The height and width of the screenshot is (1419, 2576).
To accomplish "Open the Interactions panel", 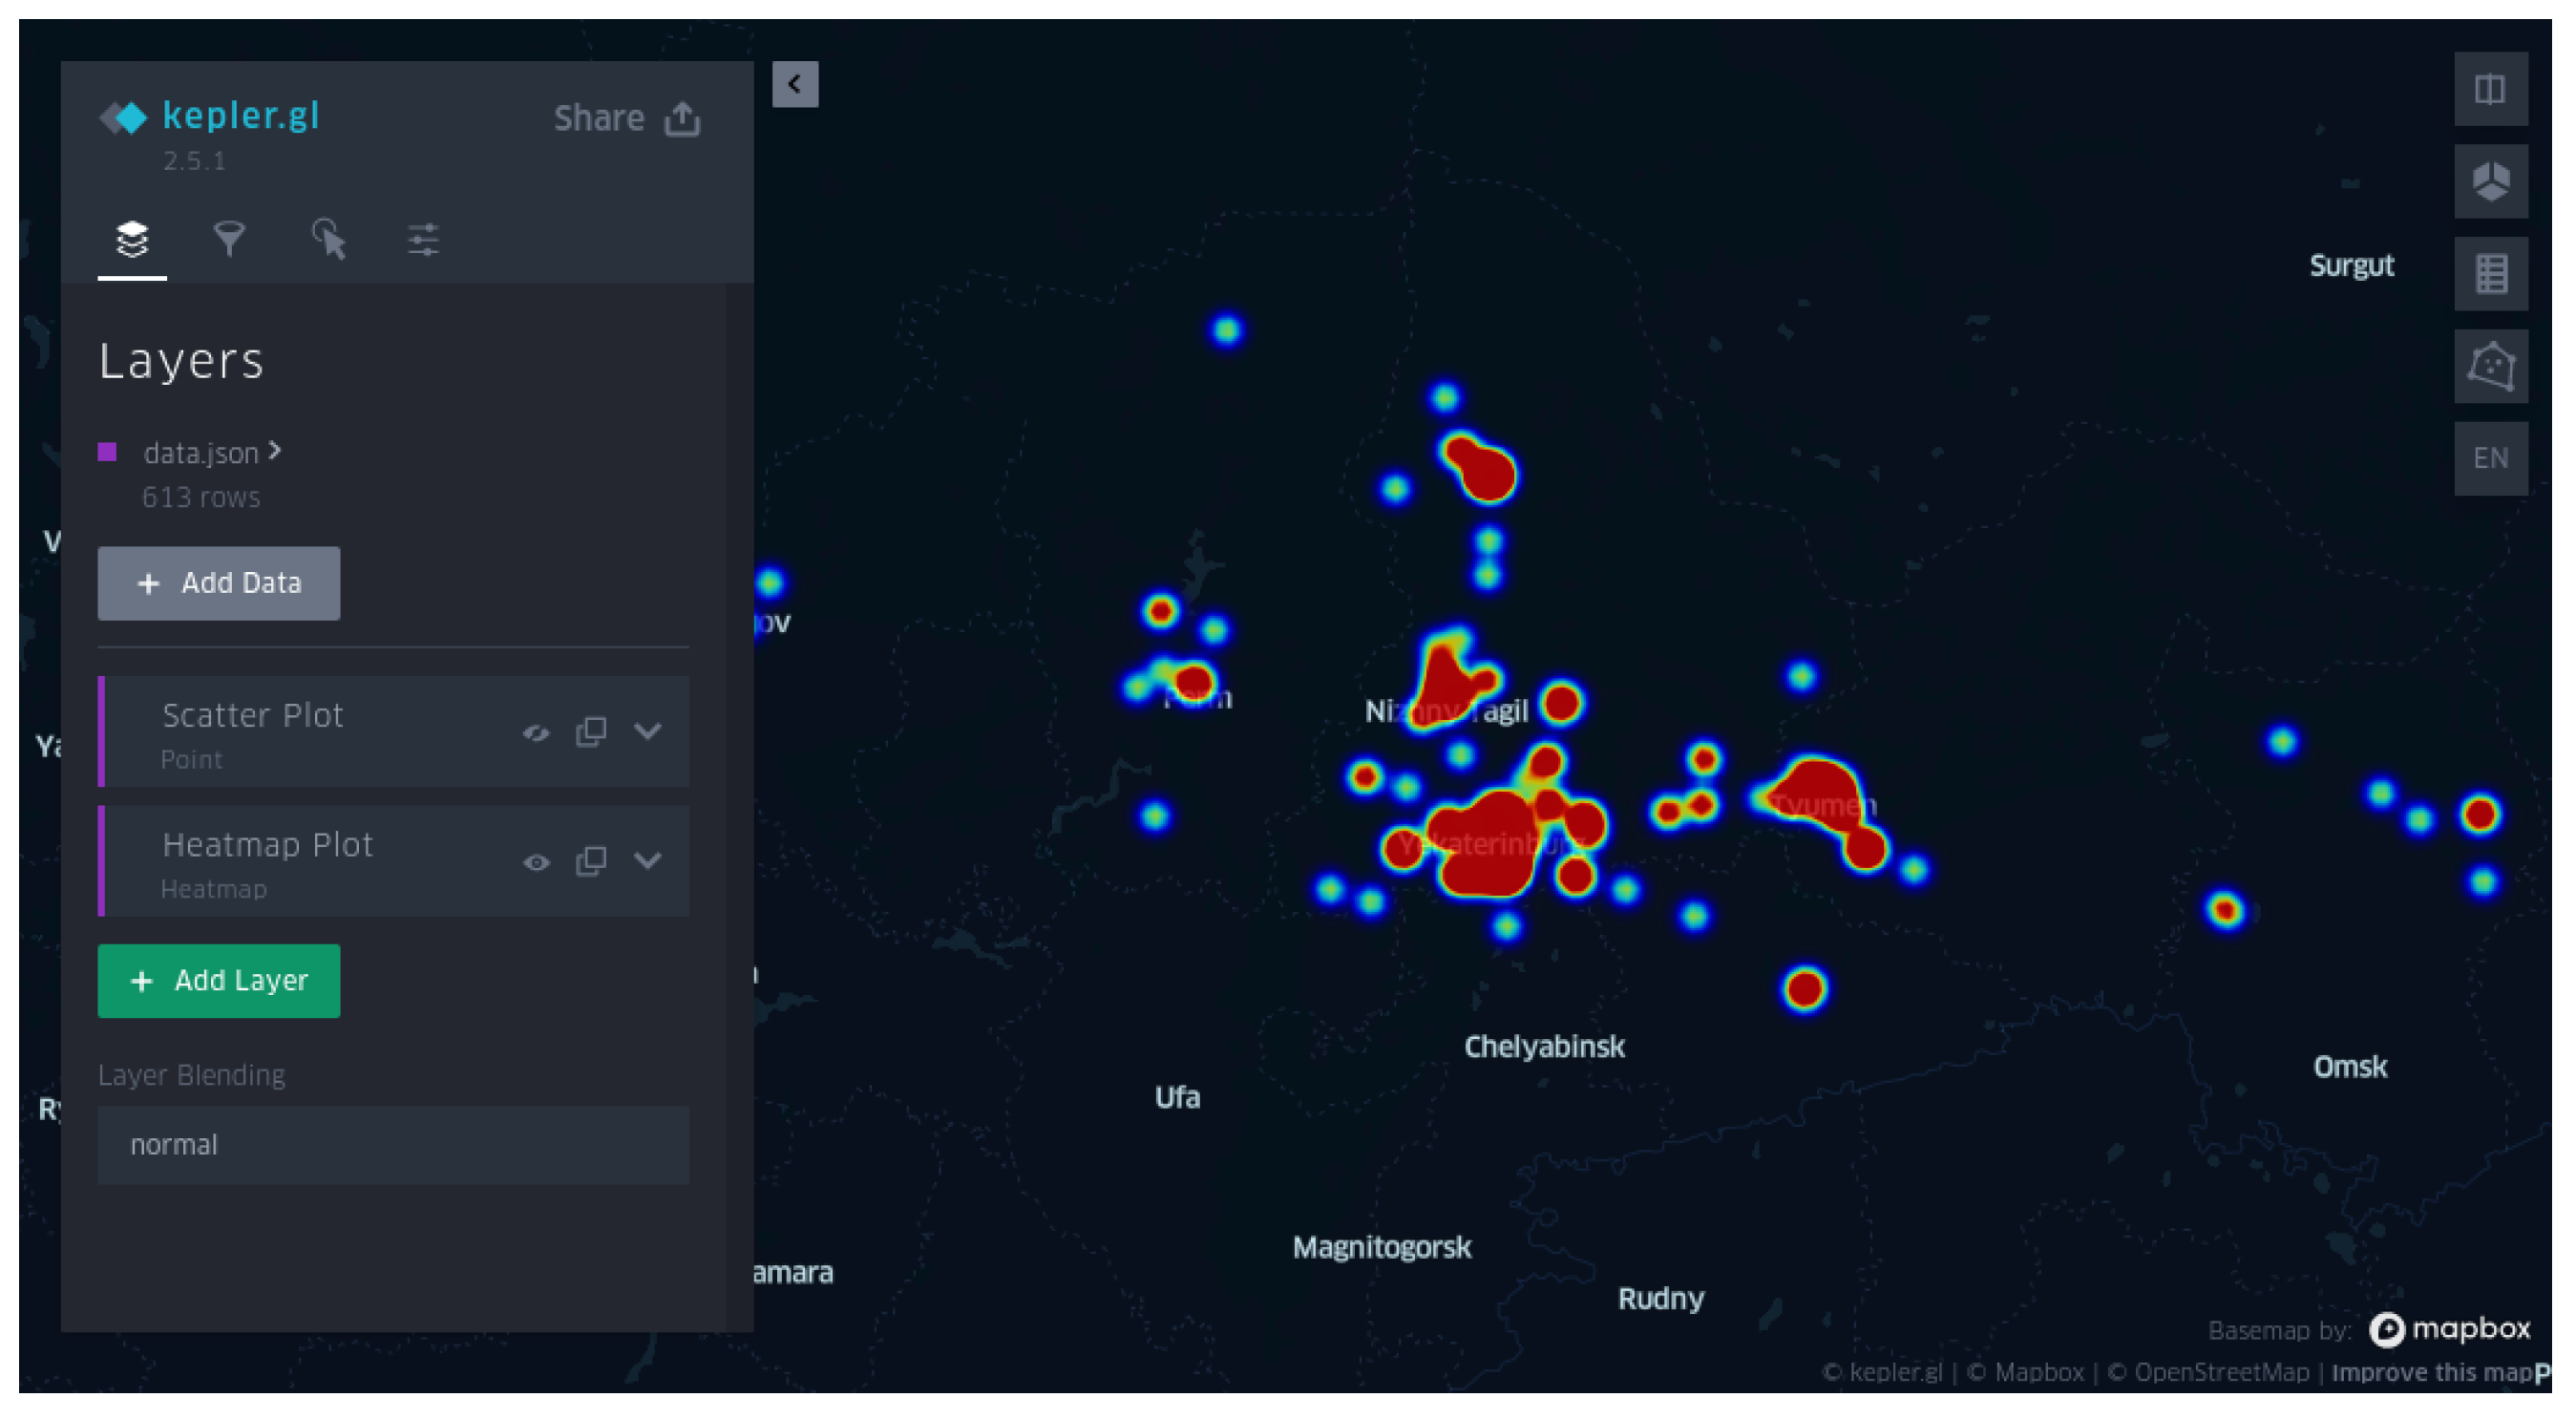I will (328, 238).
